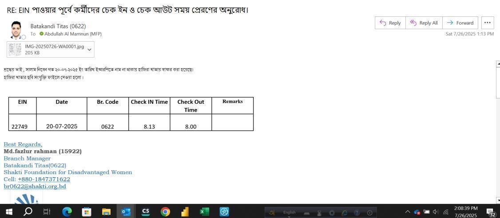This screenshot has width=500, height=218.
Task: Open the Windows Start menu
Action: point(8,212)
